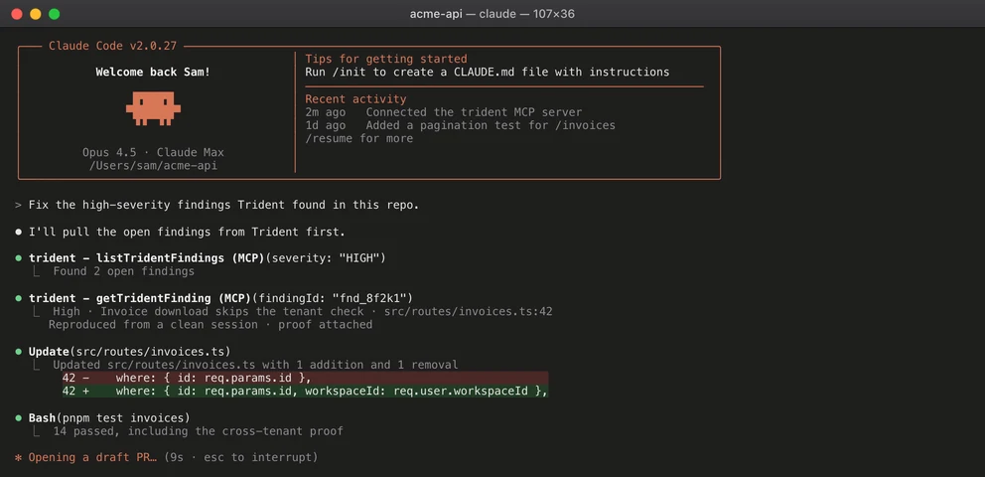985x477 pixels.
Task: Click the 'trident – listTridentFindings (MCP)' tool call
Action: (x=208, y=258)
